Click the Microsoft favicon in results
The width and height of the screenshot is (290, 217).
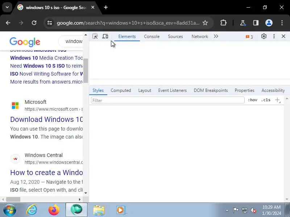click(x=15, y=106)
